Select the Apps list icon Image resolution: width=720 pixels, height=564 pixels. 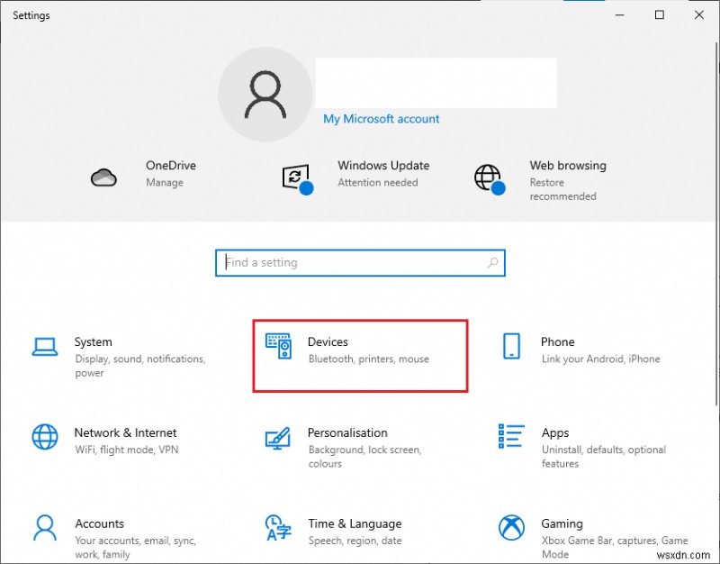511,437
